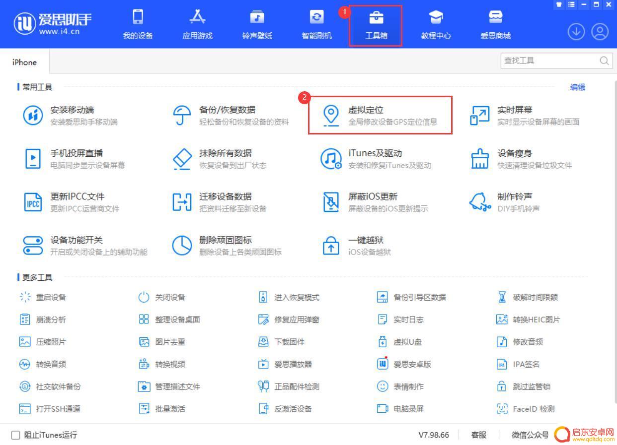Open 转换视频 video converter

[x=162, y=364]
